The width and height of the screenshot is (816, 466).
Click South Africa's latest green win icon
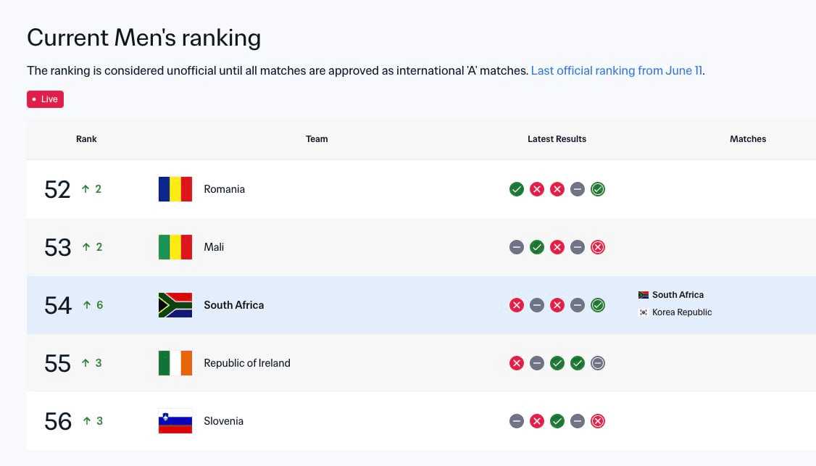point(598,305)
